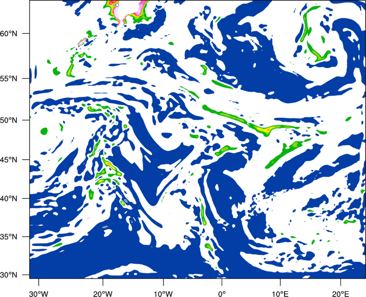Click the 50°N latitude label
The height and width of the screenshot is (297, 366).
click(x=9, y=120)
